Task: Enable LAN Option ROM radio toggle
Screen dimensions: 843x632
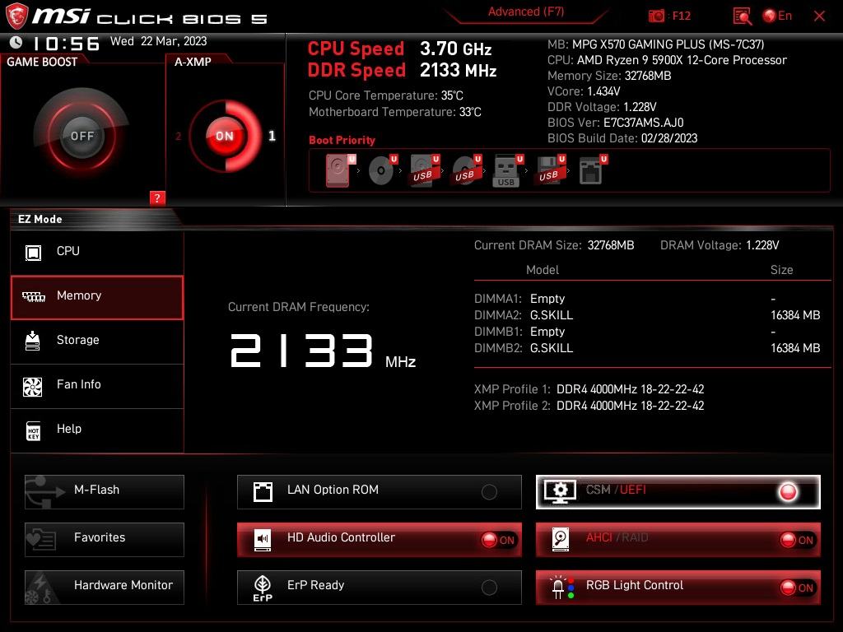Action: (489, 492)
